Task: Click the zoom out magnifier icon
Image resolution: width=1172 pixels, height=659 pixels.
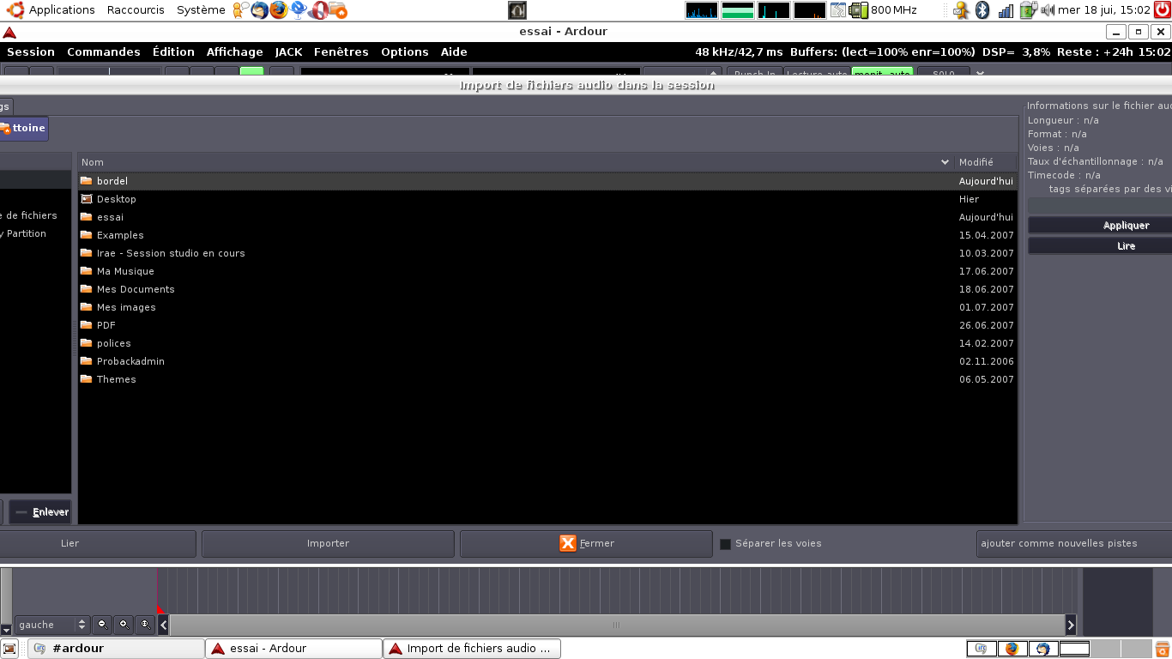Action: pyautogui.click(x=102, y=625)
